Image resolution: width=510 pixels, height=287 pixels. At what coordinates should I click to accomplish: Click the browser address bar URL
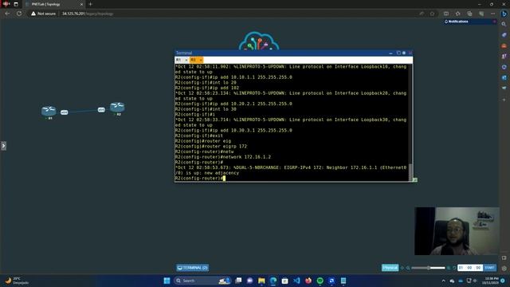point(88,14)
